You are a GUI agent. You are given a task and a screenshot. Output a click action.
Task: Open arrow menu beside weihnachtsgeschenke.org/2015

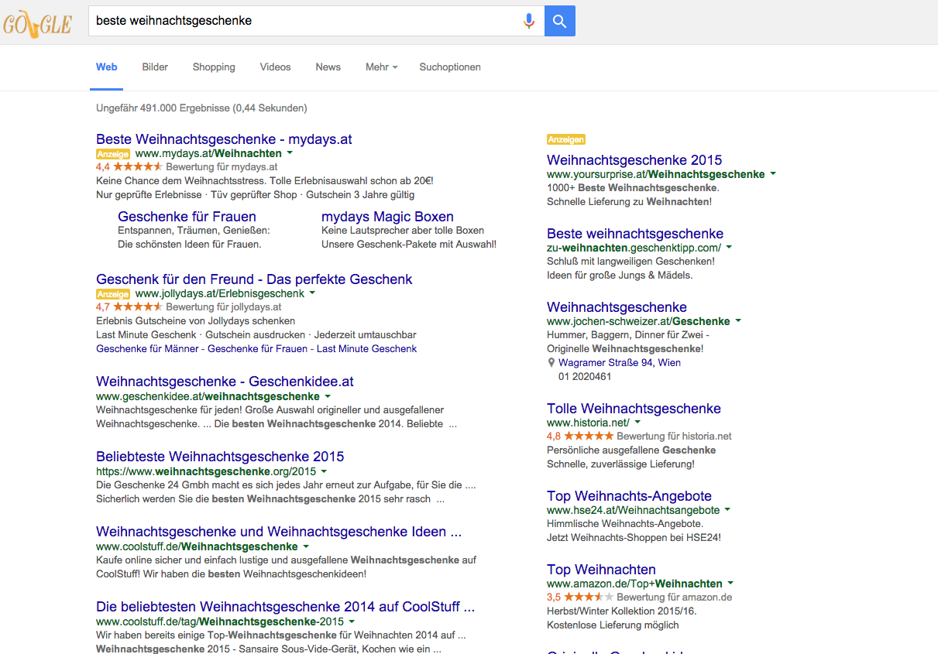(324, 471)
